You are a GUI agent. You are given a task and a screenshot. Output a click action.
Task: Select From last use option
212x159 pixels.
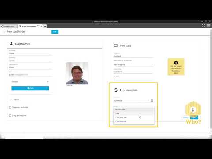pos(134,121)
